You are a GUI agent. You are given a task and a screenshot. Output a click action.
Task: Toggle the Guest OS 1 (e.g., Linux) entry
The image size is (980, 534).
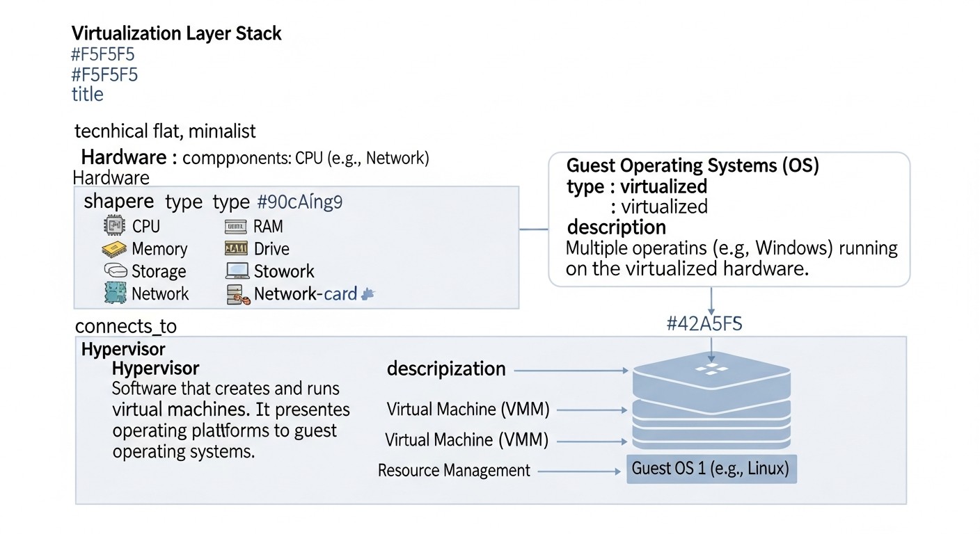711,469
